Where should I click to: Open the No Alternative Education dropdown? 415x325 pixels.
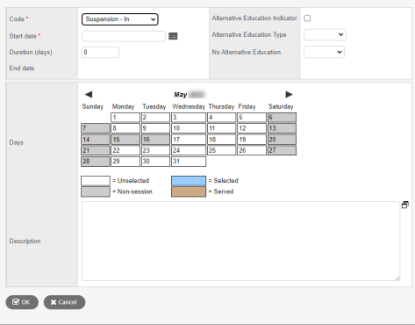tap(324, 52)
